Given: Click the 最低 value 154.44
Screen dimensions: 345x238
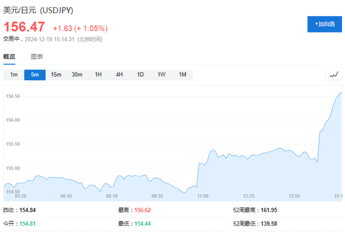Looking at the screenshot, I should (x=142, y=224).
